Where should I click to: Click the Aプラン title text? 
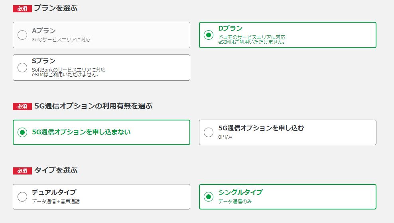click(44, 31)
